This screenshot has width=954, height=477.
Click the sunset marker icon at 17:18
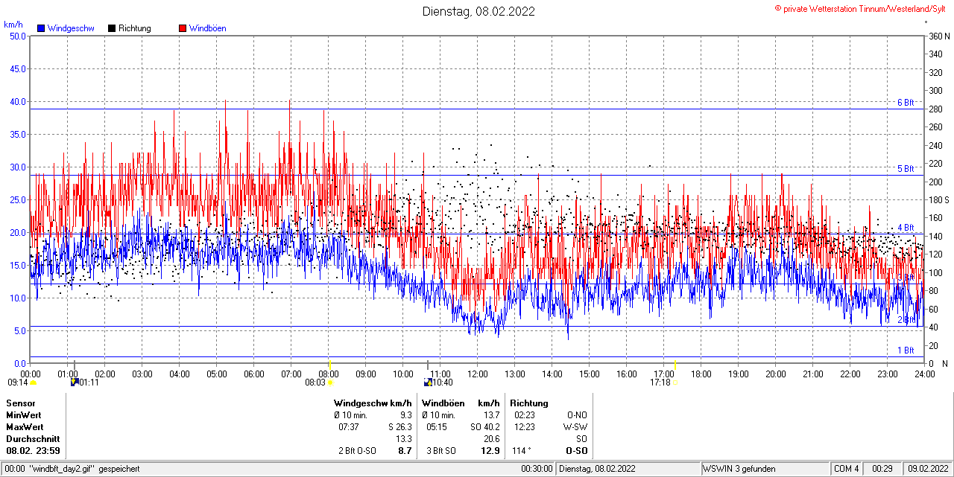pos(676,382)
